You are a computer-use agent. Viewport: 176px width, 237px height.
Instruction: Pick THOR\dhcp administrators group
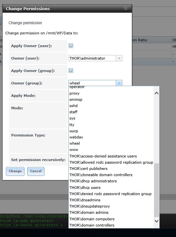(x=111, y=181)
